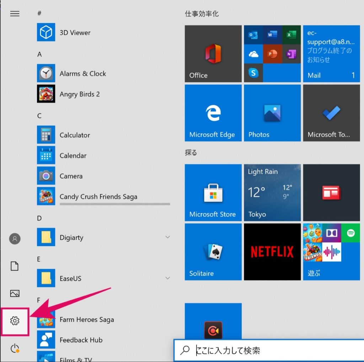Open the Photos tile
Screen dimensions: 364x362
[272, 113]
